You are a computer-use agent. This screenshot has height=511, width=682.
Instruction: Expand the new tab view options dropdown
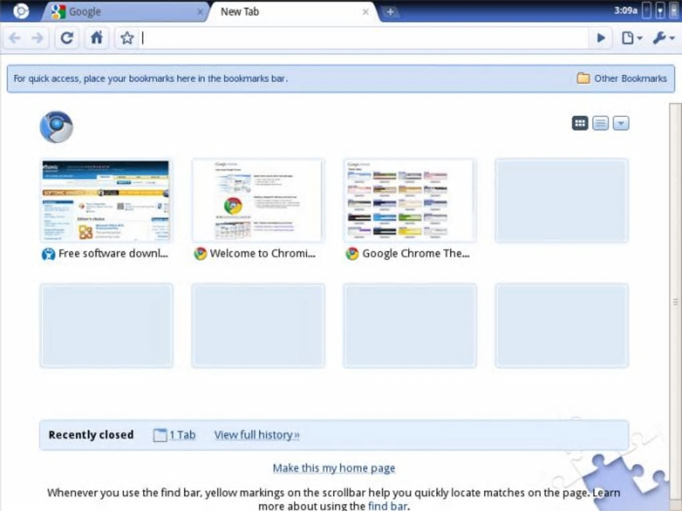[620, 124]
